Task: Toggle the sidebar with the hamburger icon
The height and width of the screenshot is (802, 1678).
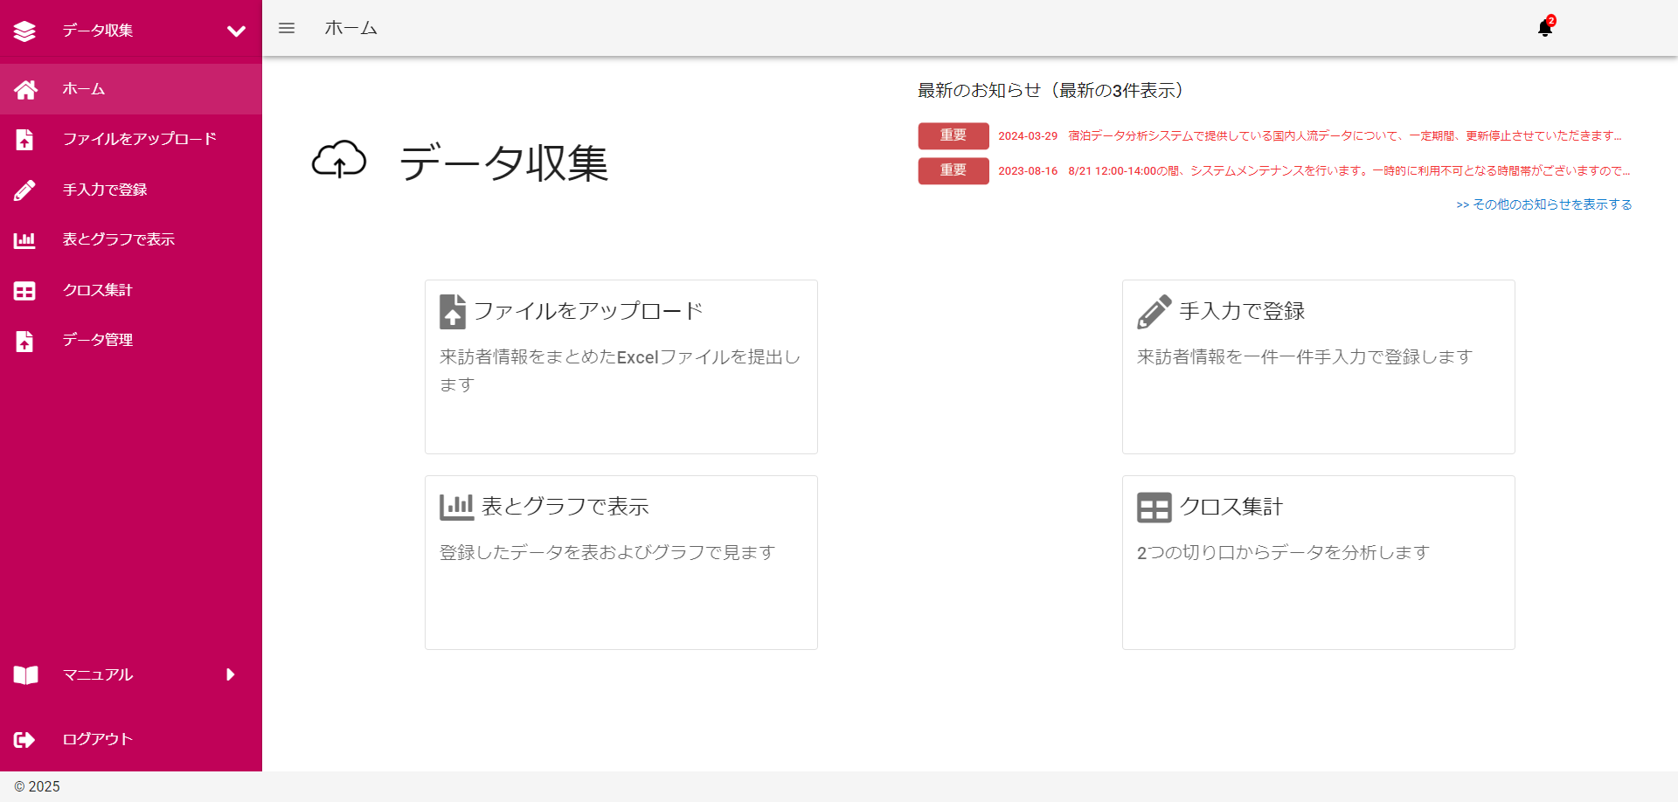Action: (x=287, y=27)
